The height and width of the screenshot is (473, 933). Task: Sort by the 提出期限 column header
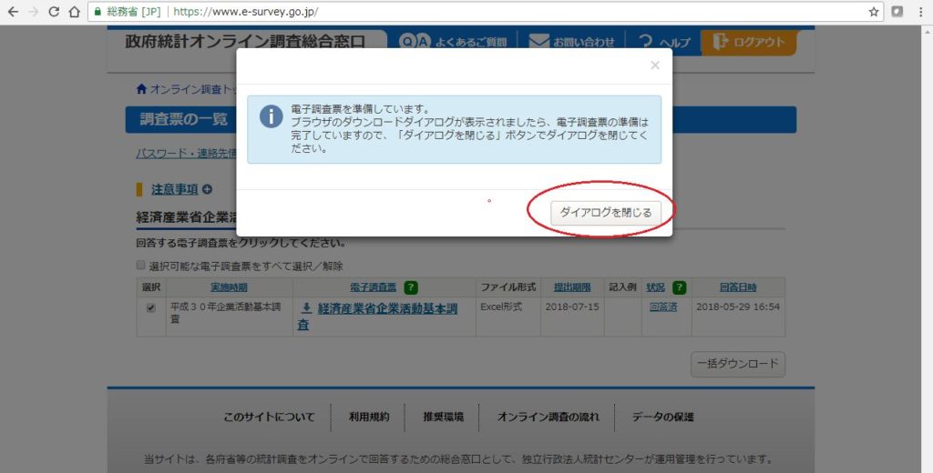tap(572, 287)
